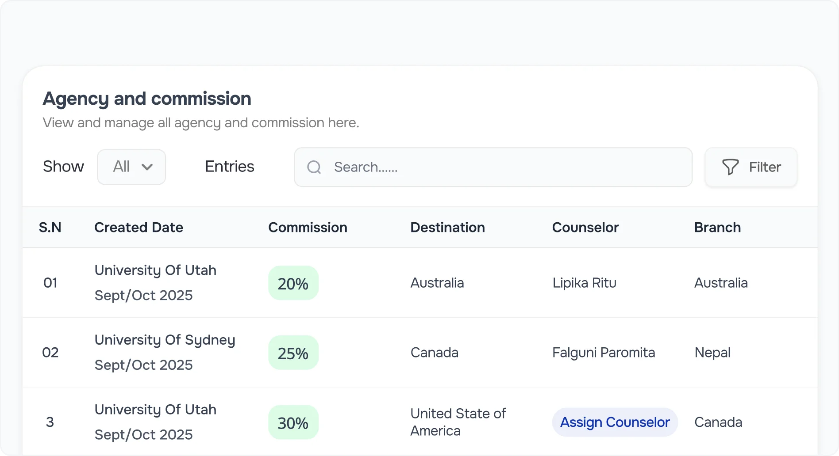Expand the entries count selector
Viewport: 839px width, 456px height.
pyautogui.click(x=131, y=167)
